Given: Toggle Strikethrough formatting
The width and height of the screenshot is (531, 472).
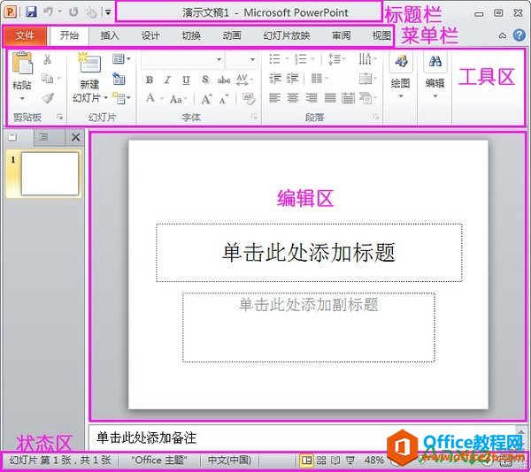Looking at the screenshot, I should (224, 80).
